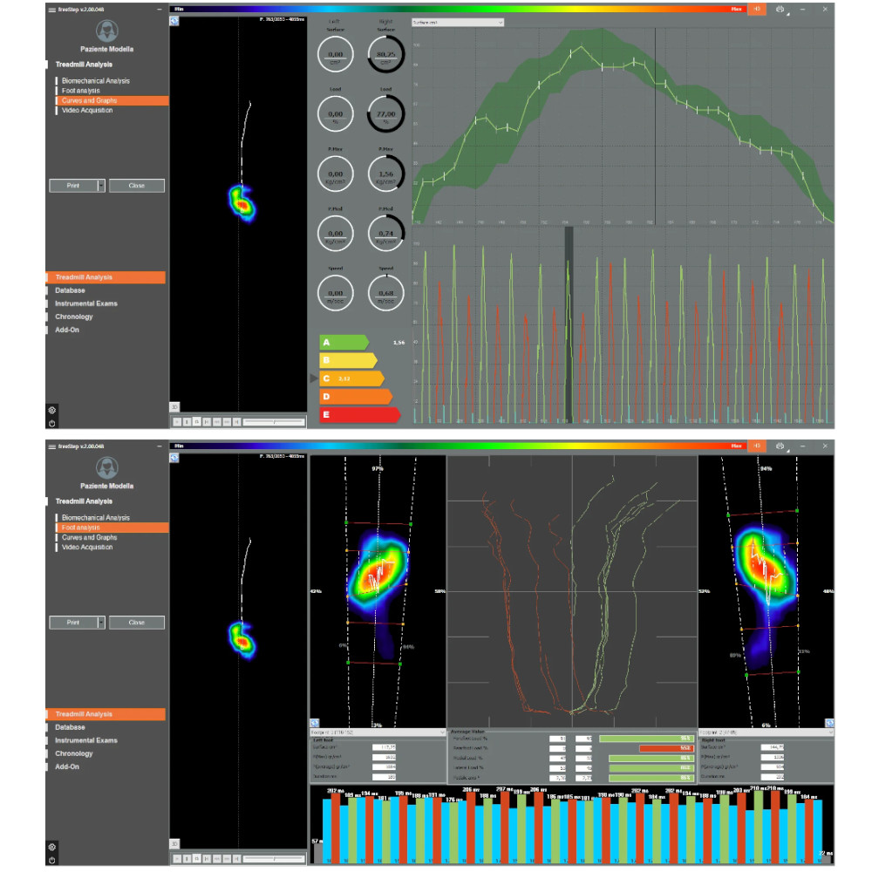872x872 pixels.
Task: Open Database in Curves and Graphs window
Action: click(x=70, y=290)
